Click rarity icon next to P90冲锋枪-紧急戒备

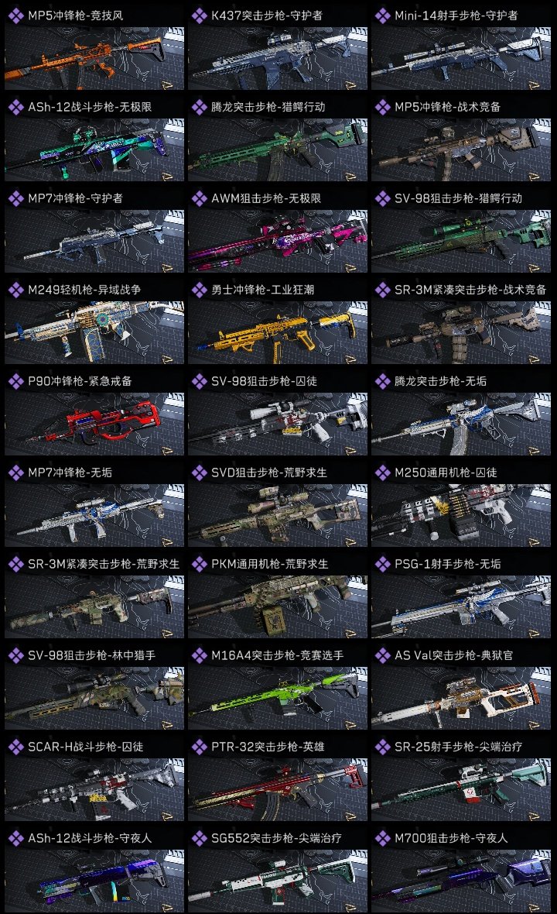15,381
